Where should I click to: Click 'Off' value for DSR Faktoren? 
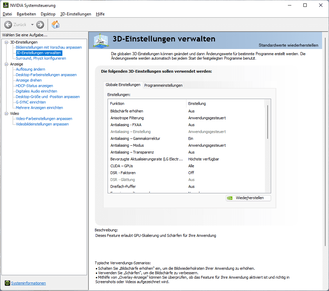click(x=191, y=173)
